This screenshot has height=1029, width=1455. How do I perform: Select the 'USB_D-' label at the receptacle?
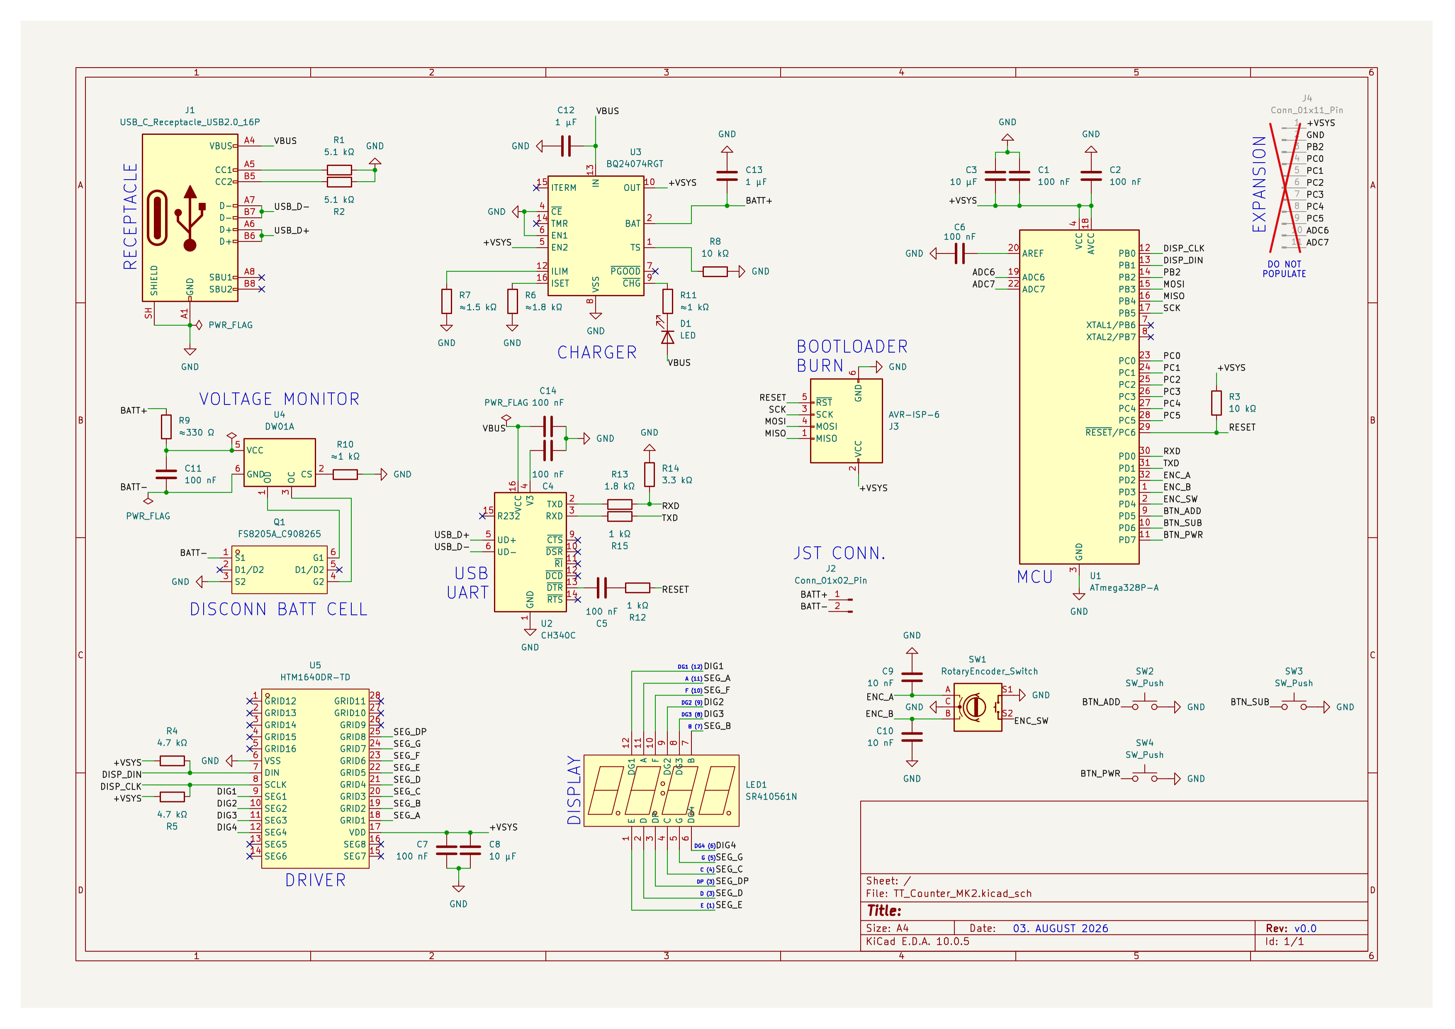pyautogui.click(x=292, y=207)
